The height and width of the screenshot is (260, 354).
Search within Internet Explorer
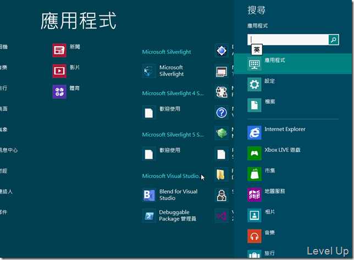292,133
